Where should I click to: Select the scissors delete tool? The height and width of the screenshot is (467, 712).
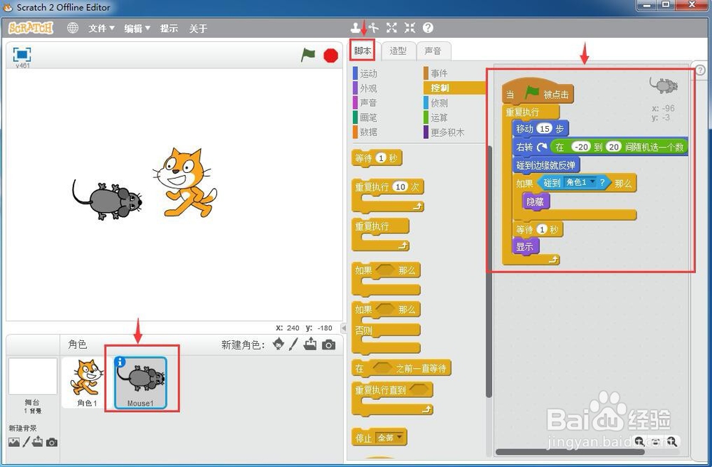point(374,28)
